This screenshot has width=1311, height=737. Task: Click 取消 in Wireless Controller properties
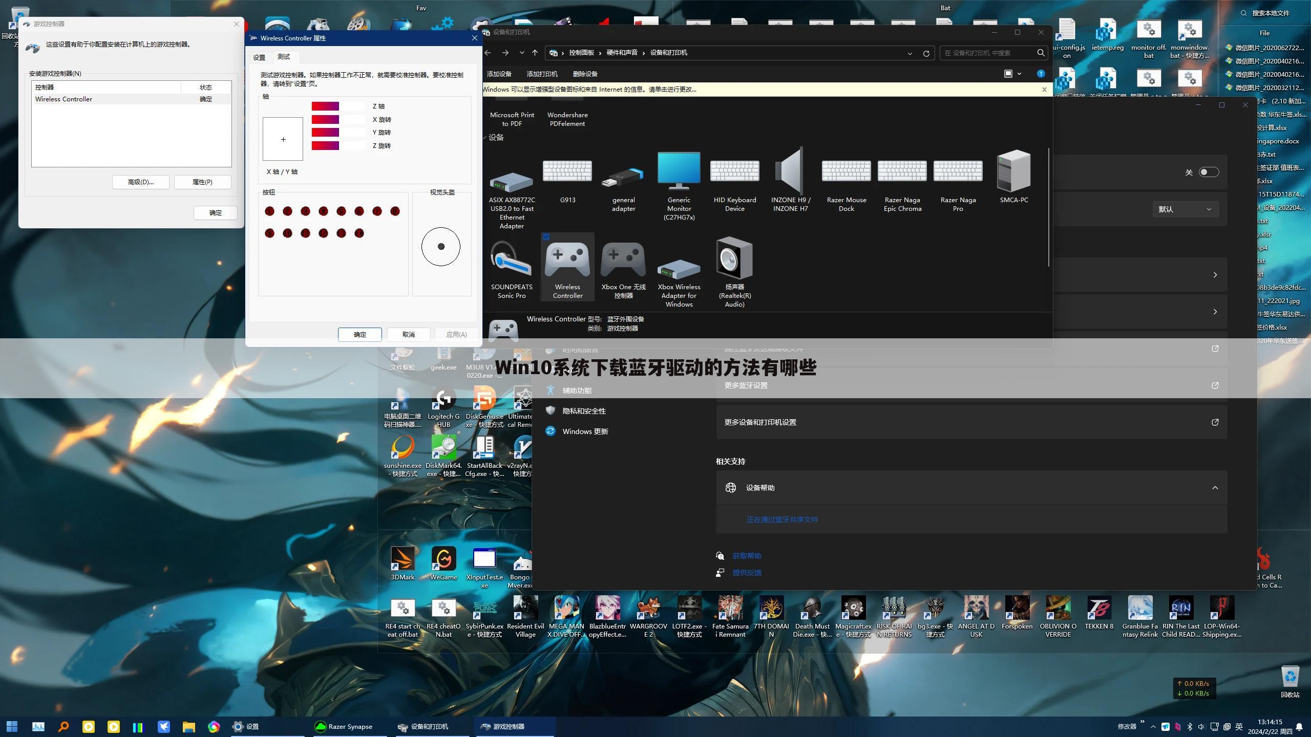[409, 335]
